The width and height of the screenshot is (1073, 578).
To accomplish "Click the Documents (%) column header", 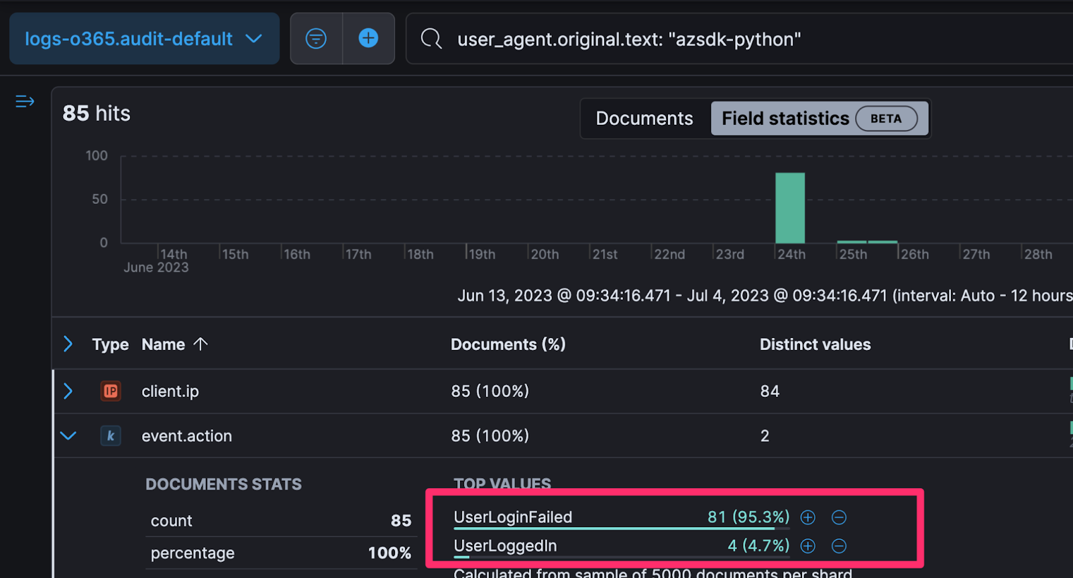I will click(x=508, y=345).
